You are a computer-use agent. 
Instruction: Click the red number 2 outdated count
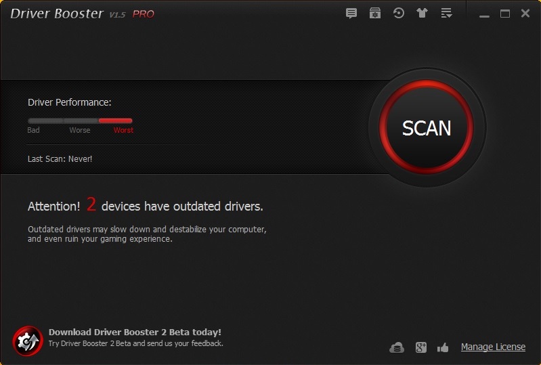tap(91, 205)
